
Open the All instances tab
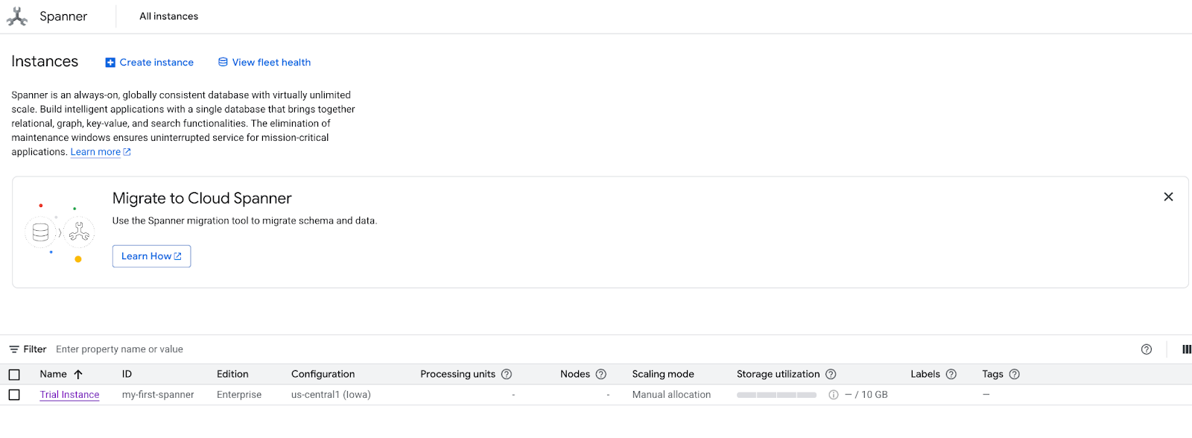click(x=169, y=16)
